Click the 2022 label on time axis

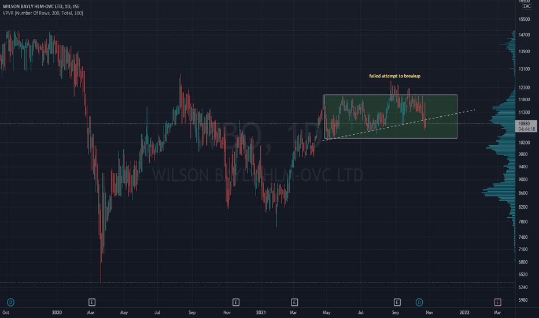(x=464, y=312)
